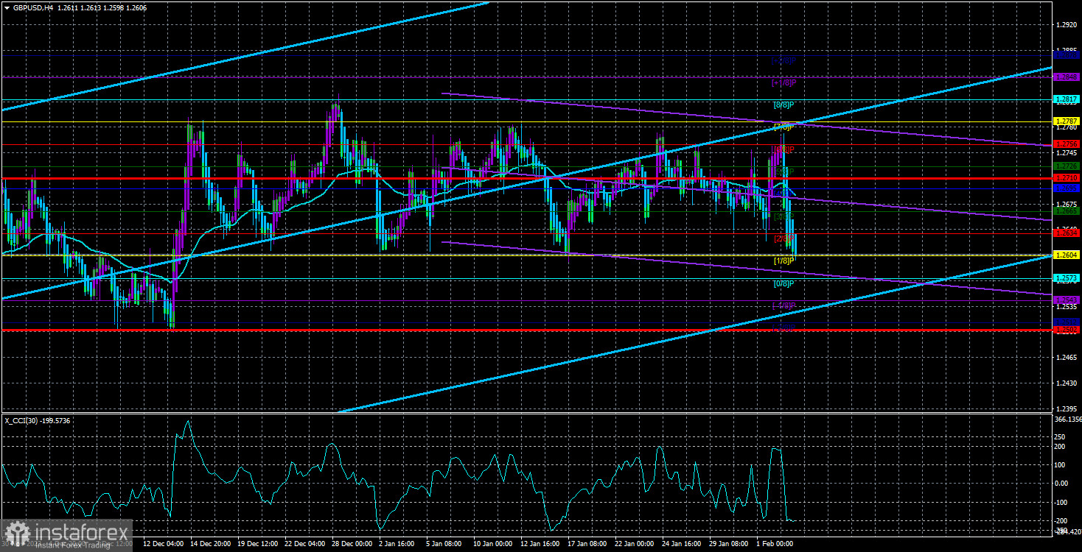Click the cyan 1.2573 price label
This screenshot has width=1082, height=552.
(1067, 277)
